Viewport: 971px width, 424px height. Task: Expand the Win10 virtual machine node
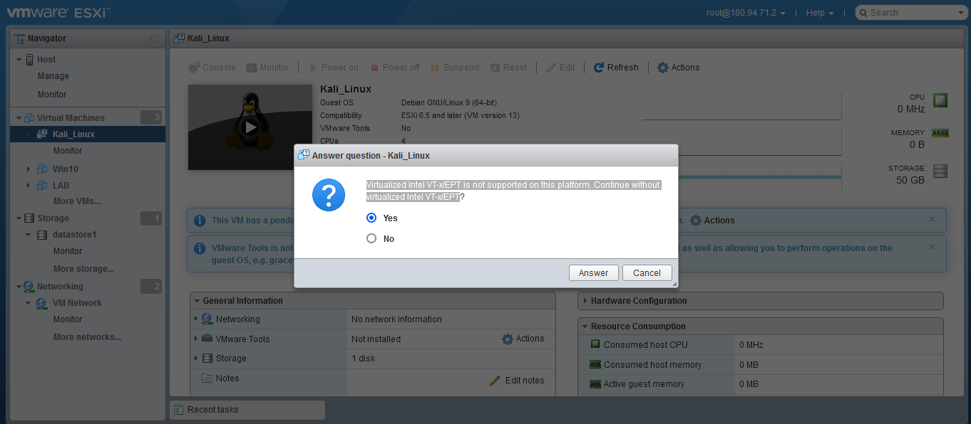(29, 169)
